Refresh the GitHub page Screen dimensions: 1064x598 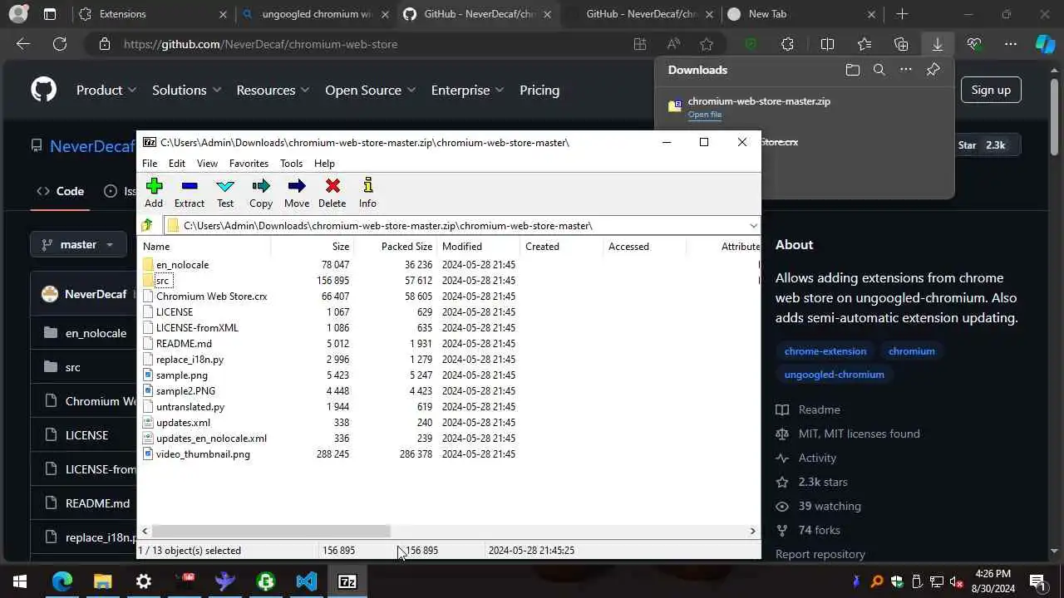pos(60,44)
